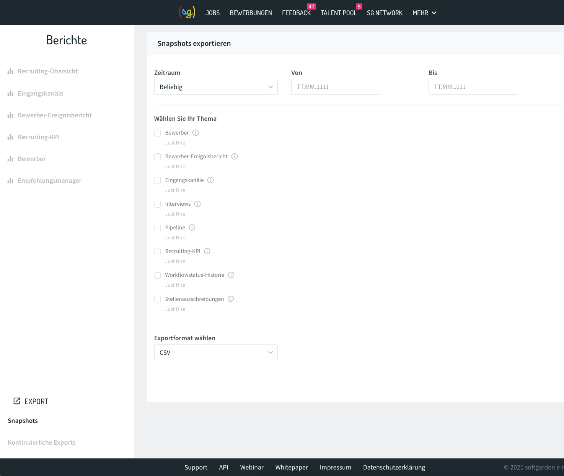The width and height of the screenshot is (564, 476).
Task: Click the 'Wählen Sie Ihr Thema' label
Action: click(x=185, y=119)
